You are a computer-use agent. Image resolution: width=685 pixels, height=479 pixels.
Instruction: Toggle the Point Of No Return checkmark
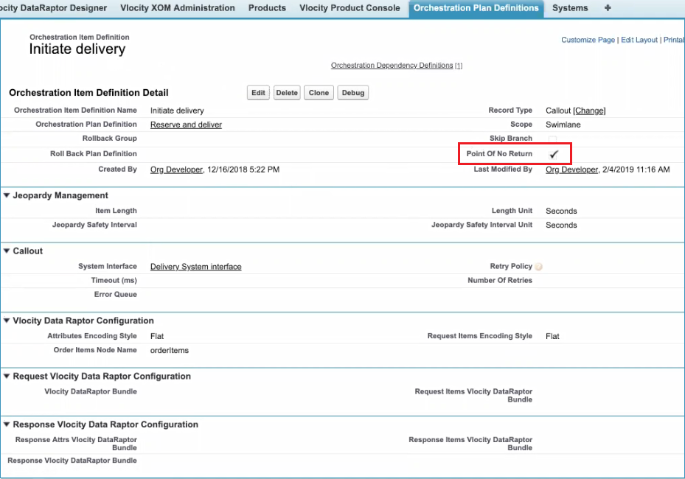(554, 154)
